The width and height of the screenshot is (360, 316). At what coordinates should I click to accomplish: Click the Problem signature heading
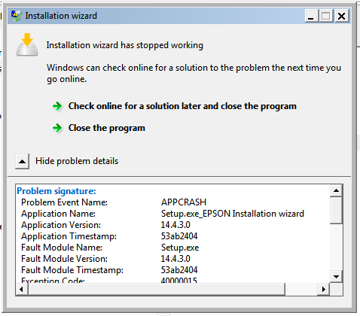pos(56,191)
